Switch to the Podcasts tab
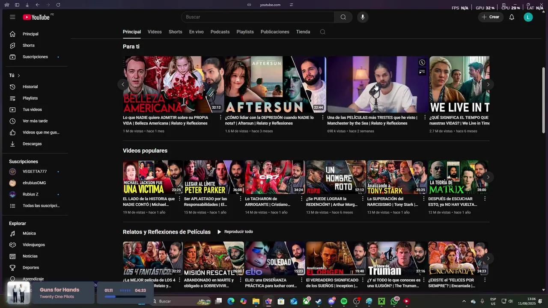This screenshot has height=308, width=548. click(220, 32)
